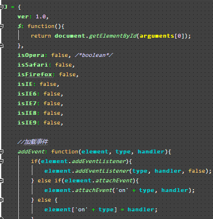Click the 'on' string in attachEvent call
This screenshot has height=219, width=213.
[x=122, y=190]
